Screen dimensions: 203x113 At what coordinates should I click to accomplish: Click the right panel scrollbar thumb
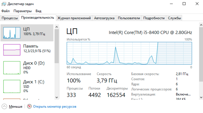pyautogui.click(x=201, y=54)
